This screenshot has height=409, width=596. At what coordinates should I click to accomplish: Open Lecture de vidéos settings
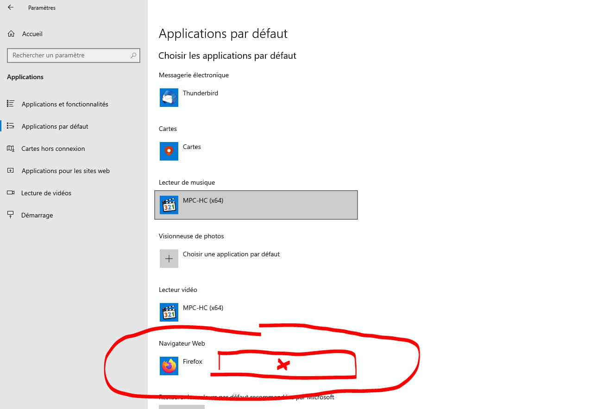point(46,193)
